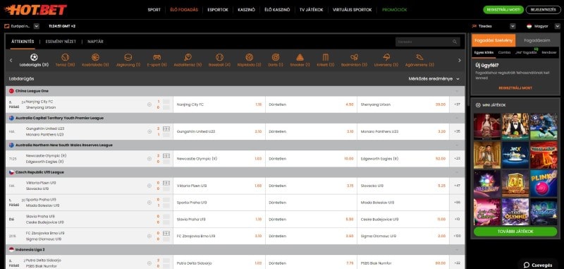Collapse Australia Northern New South Wales Reserves League
Screen dimensions: 564x269
[457, 145]
